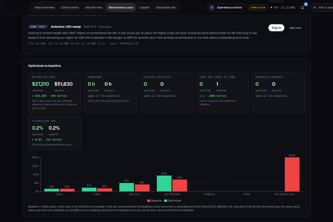Click the Jobs Not Done In Time header
333x222 pixels.
click(x=217, y=77)
